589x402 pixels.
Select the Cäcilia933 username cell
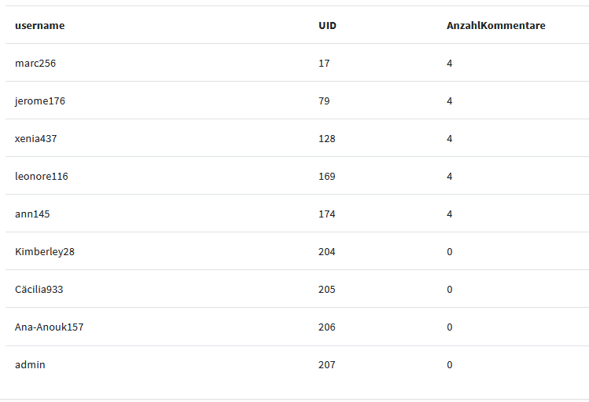[39, 290]
